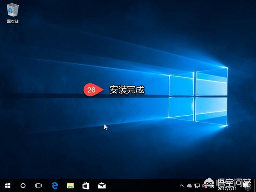The height and width of the screenshot is (192, 256).
Task: Open the Recycle Bin desktop icon
Action: 13,14
